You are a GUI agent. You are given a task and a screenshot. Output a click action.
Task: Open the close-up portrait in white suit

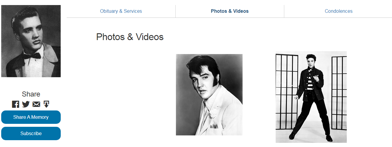(x=209, y=94)
